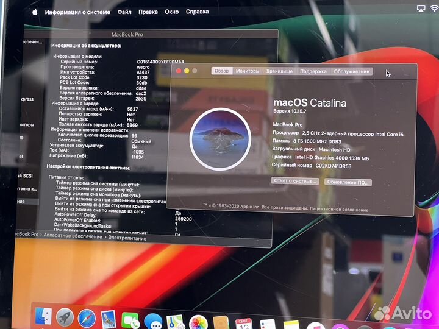Click the Отчет о системе button
The image size is (439, 329).
click(x=295, y=181)
